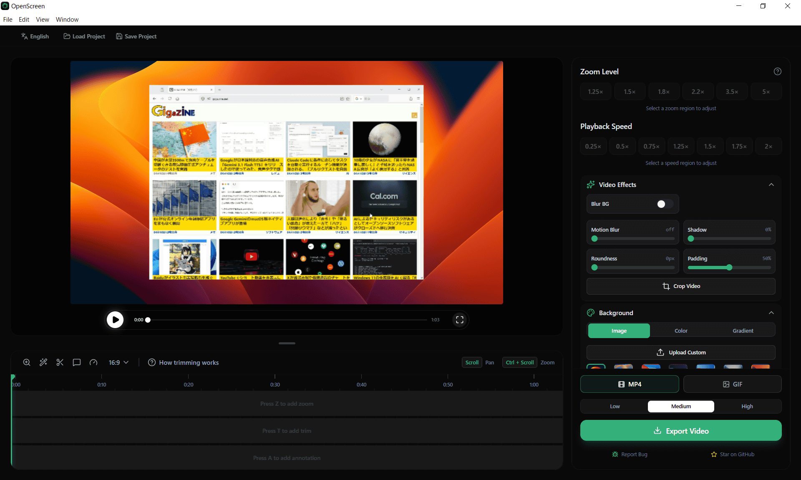Click the magic wand auto-zoom icon
The image size is (801, 480).
43,362
